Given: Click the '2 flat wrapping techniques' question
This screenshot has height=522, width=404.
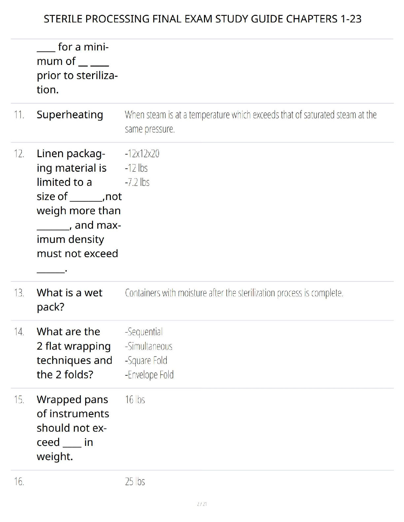Looking at the screenshot, I should (74, 353).
